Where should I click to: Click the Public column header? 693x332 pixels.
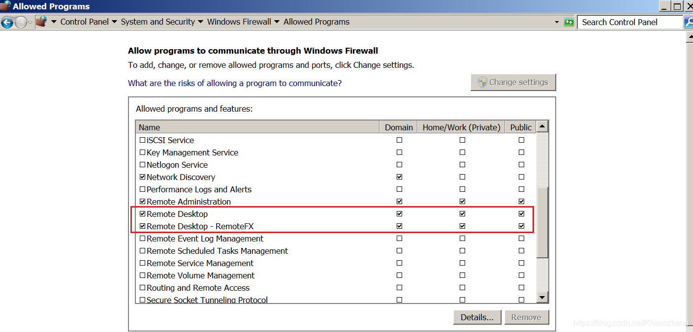point(521,127)
